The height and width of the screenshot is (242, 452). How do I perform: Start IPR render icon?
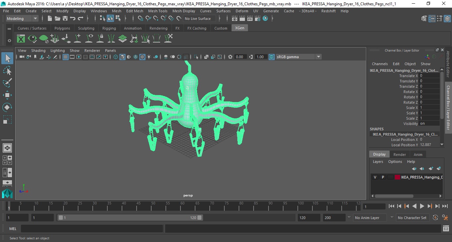tap(250, 19)
